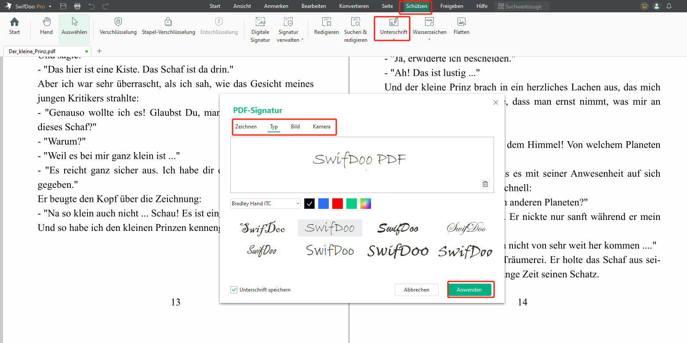Open the Hilfe menu tab
The image size is (687, 343).
coord(482,6)
